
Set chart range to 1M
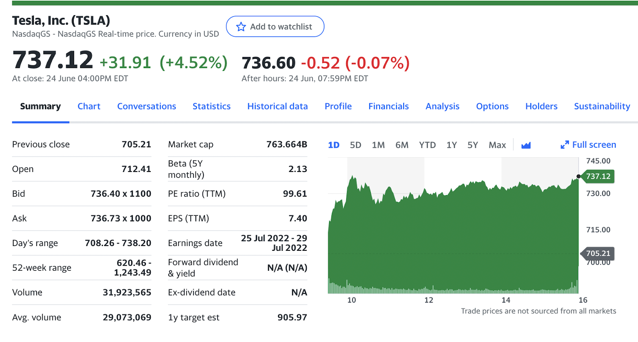pyautogui.click(x=378, y=145)
